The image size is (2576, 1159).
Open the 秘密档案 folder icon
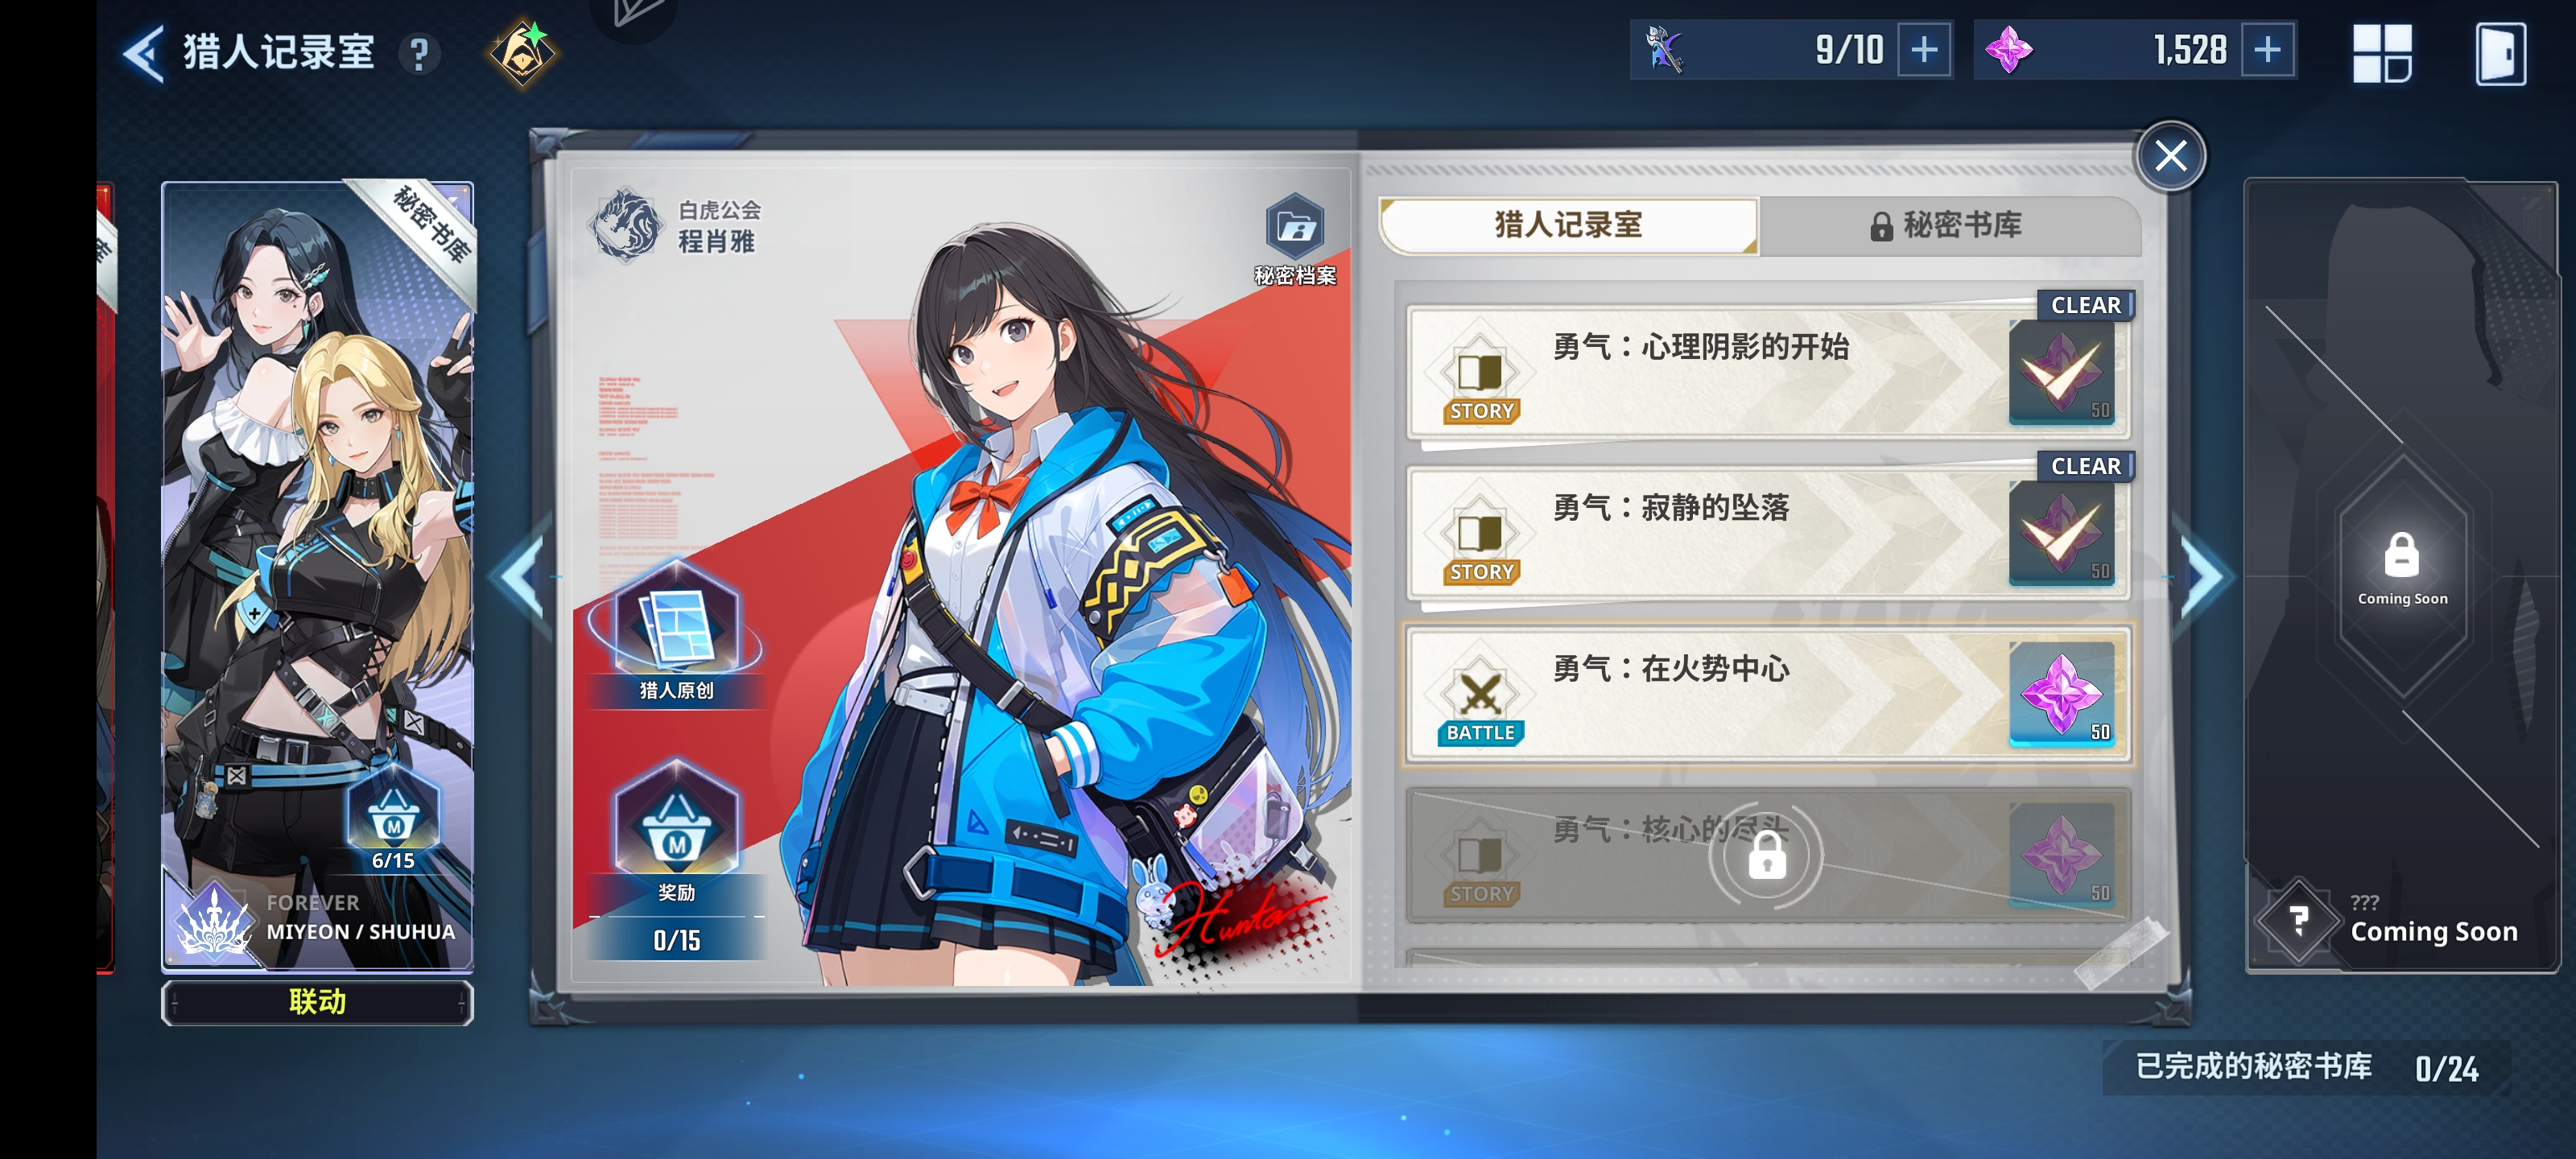1295,239
